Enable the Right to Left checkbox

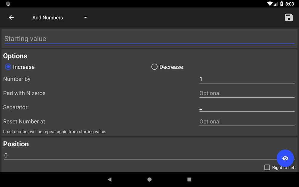click(267, 167)
